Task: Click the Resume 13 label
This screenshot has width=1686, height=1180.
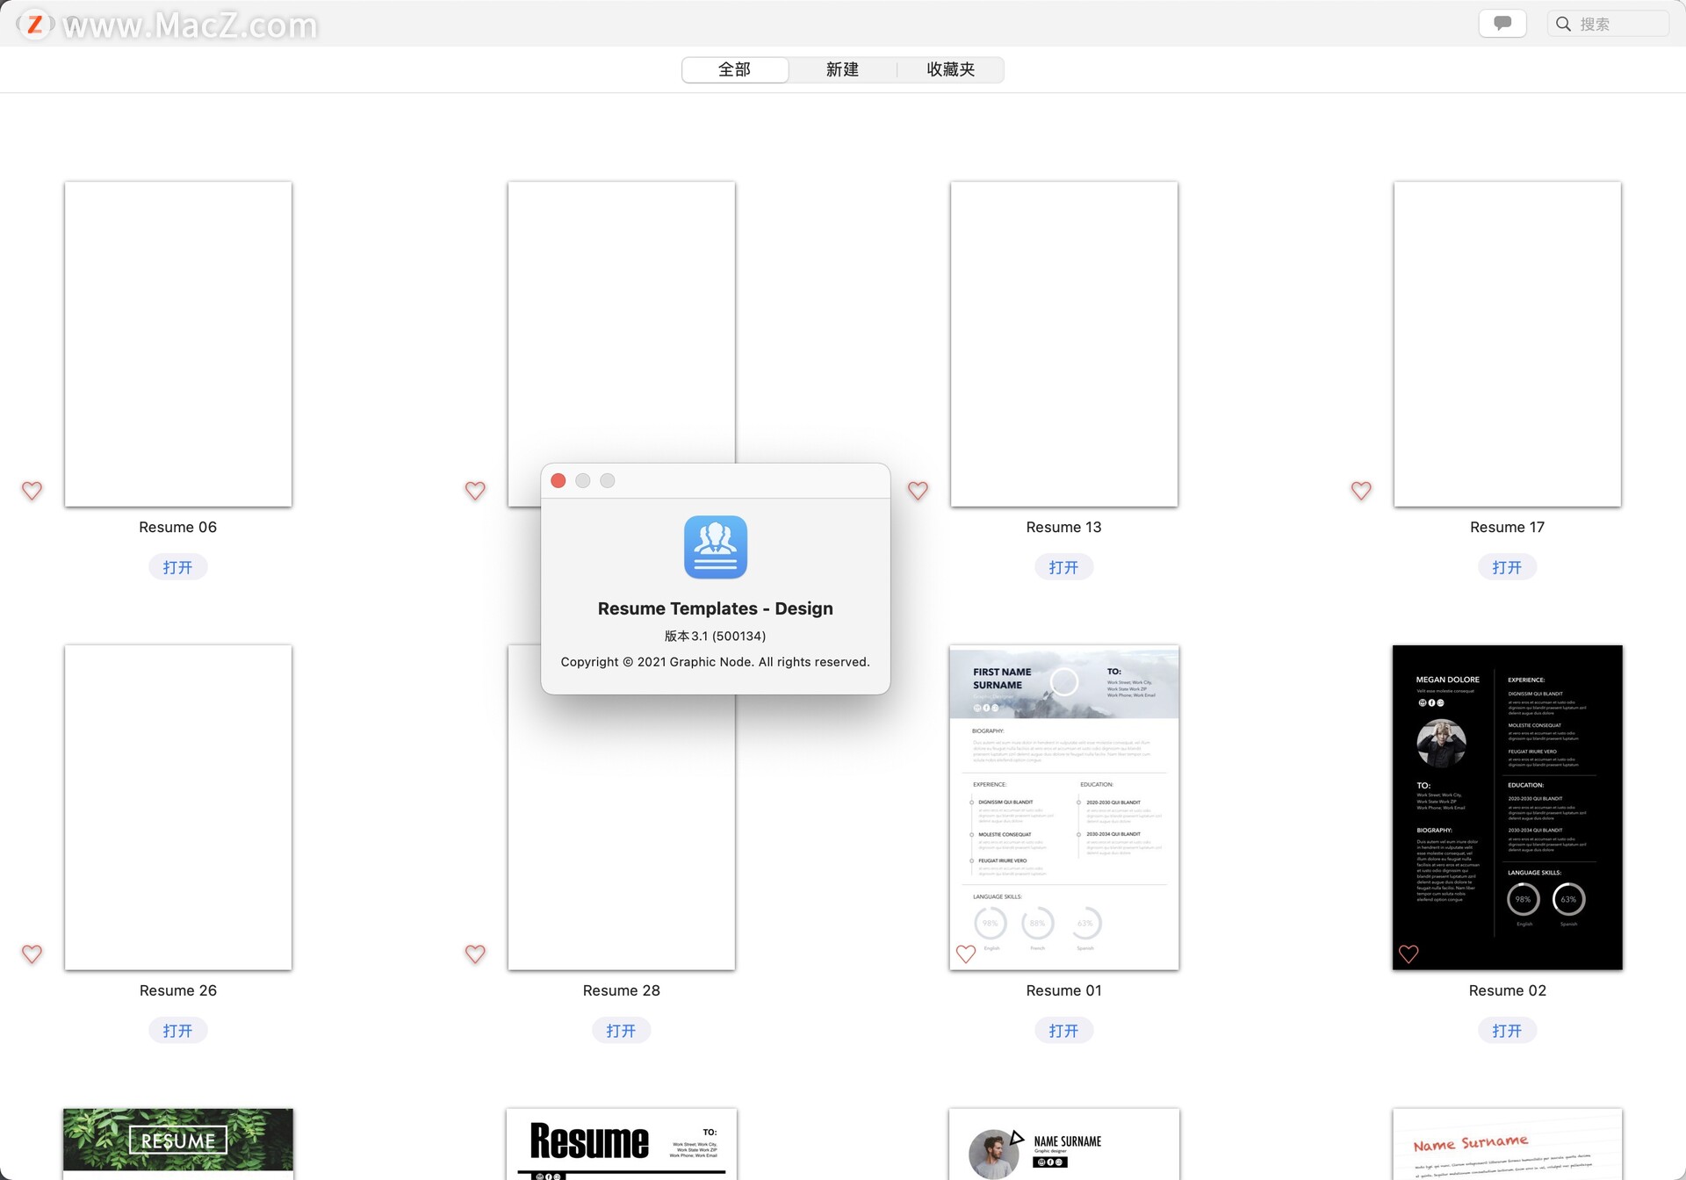Action: (x=1063, y=527)
